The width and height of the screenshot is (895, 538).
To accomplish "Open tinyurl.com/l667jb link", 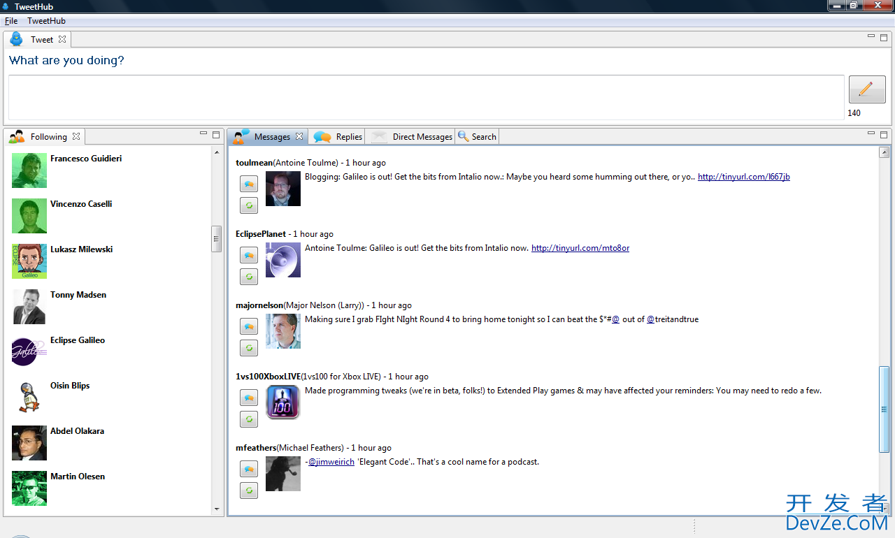I will pyautogui.click(x=744, y=177).
